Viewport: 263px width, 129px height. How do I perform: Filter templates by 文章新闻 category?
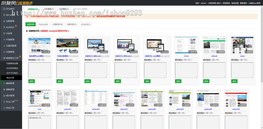point(57,24)
